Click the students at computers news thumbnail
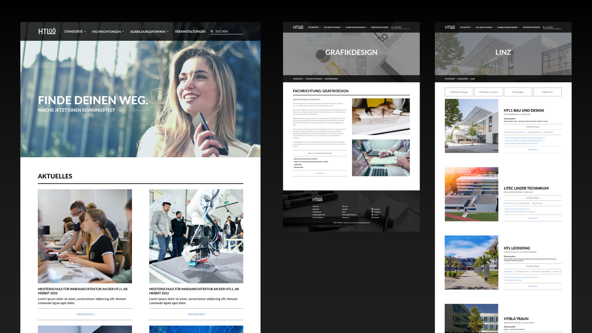 [85, 236]
